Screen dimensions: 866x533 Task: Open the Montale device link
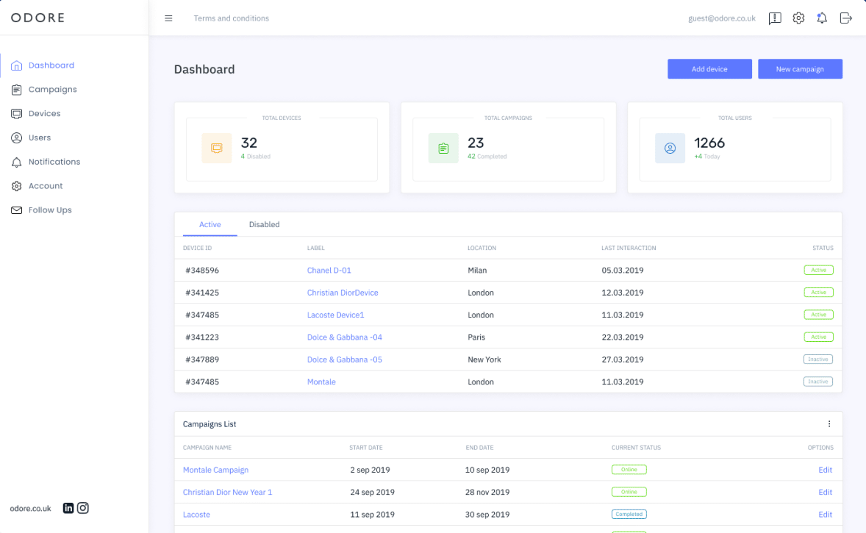(321, 382)
